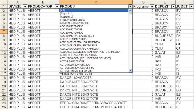Select (All) in the filter list

[x=94, y=10]
